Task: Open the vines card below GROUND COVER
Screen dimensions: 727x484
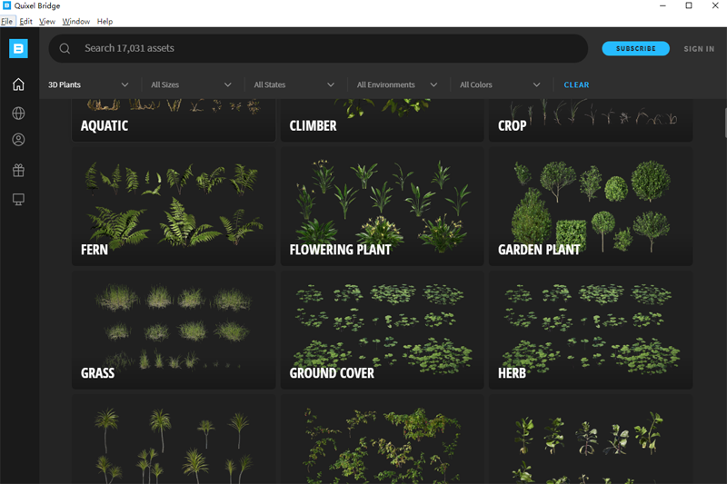Action: (x=382, y=440)
